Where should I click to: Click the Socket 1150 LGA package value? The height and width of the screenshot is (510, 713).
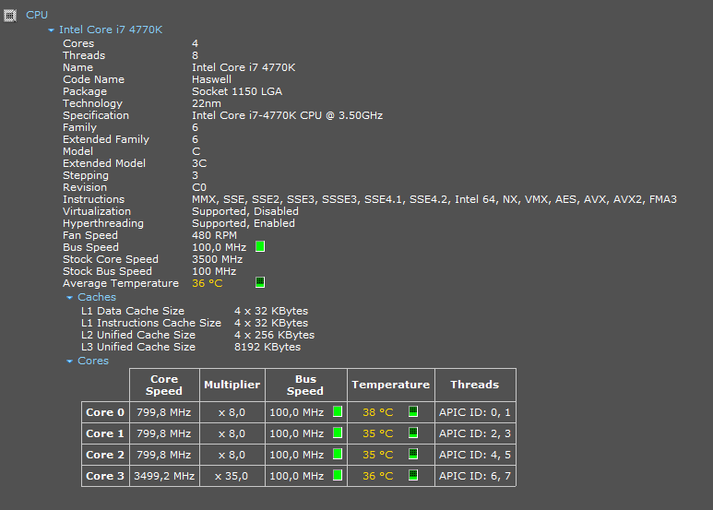[x=237, y=91]
